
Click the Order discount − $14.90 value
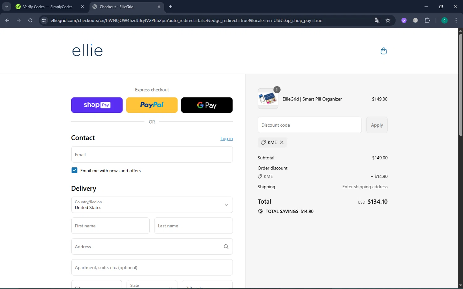point(379,177)
